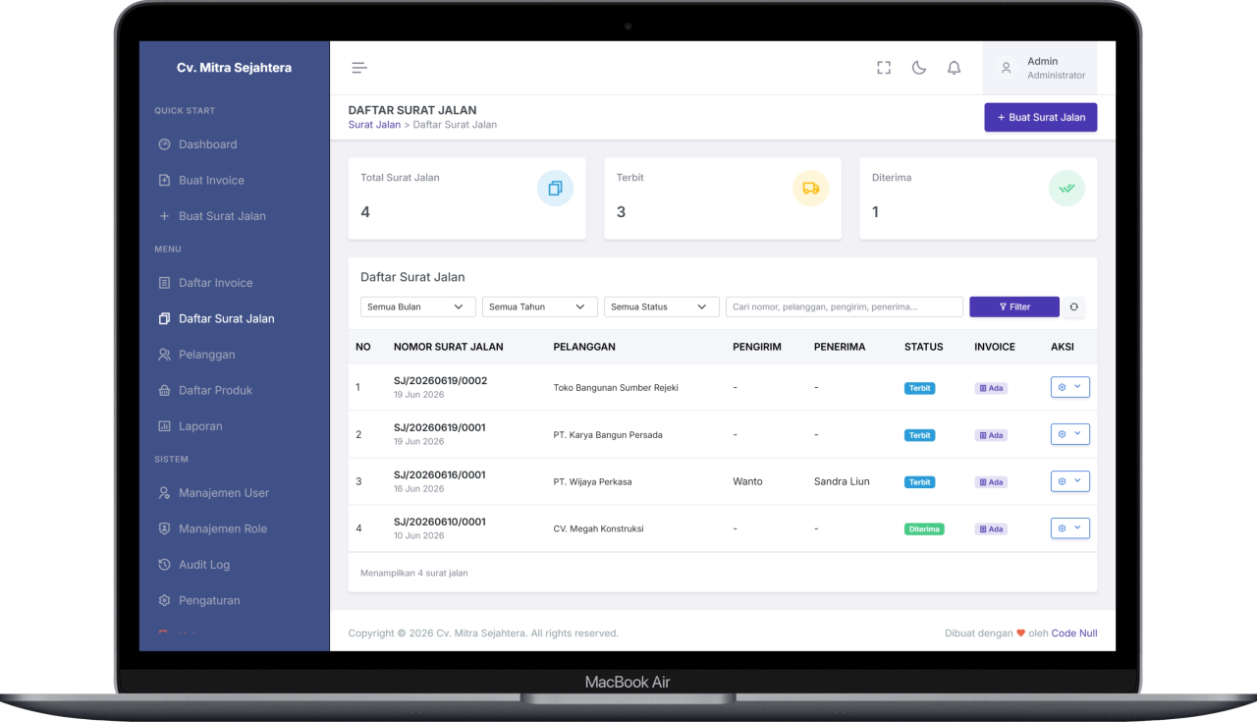Click the Audit Log history icon
The height and width of the screenshot is (722, 1257).
point(164,565)
